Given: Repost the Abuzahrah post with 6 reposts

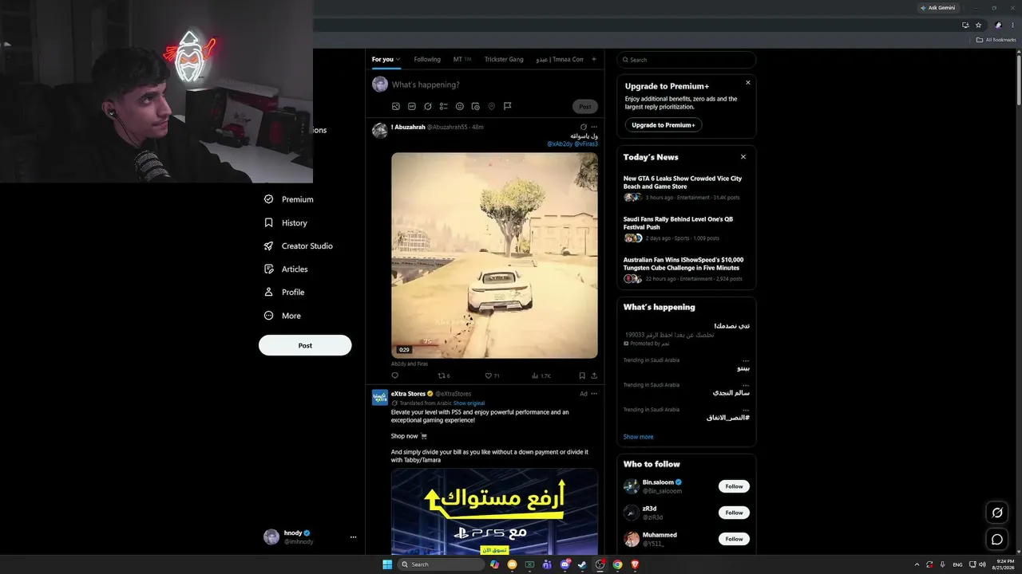Looking at the screenshot, I should tap(444, 375).
